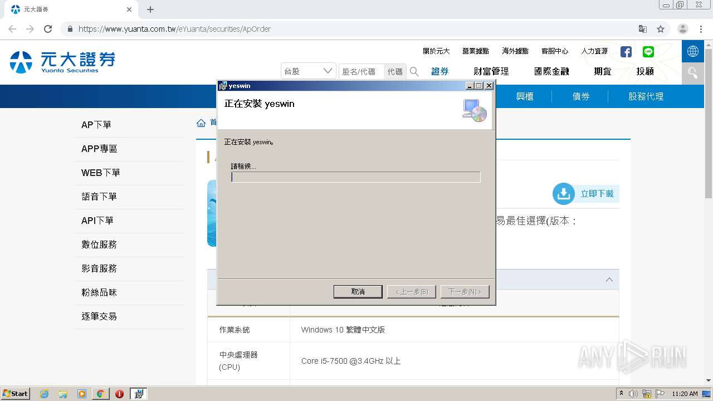Image resolution: width=713 pixels, height=401 pixels.
Task: Click the 立即下載 download link
Action: [597, 194]
